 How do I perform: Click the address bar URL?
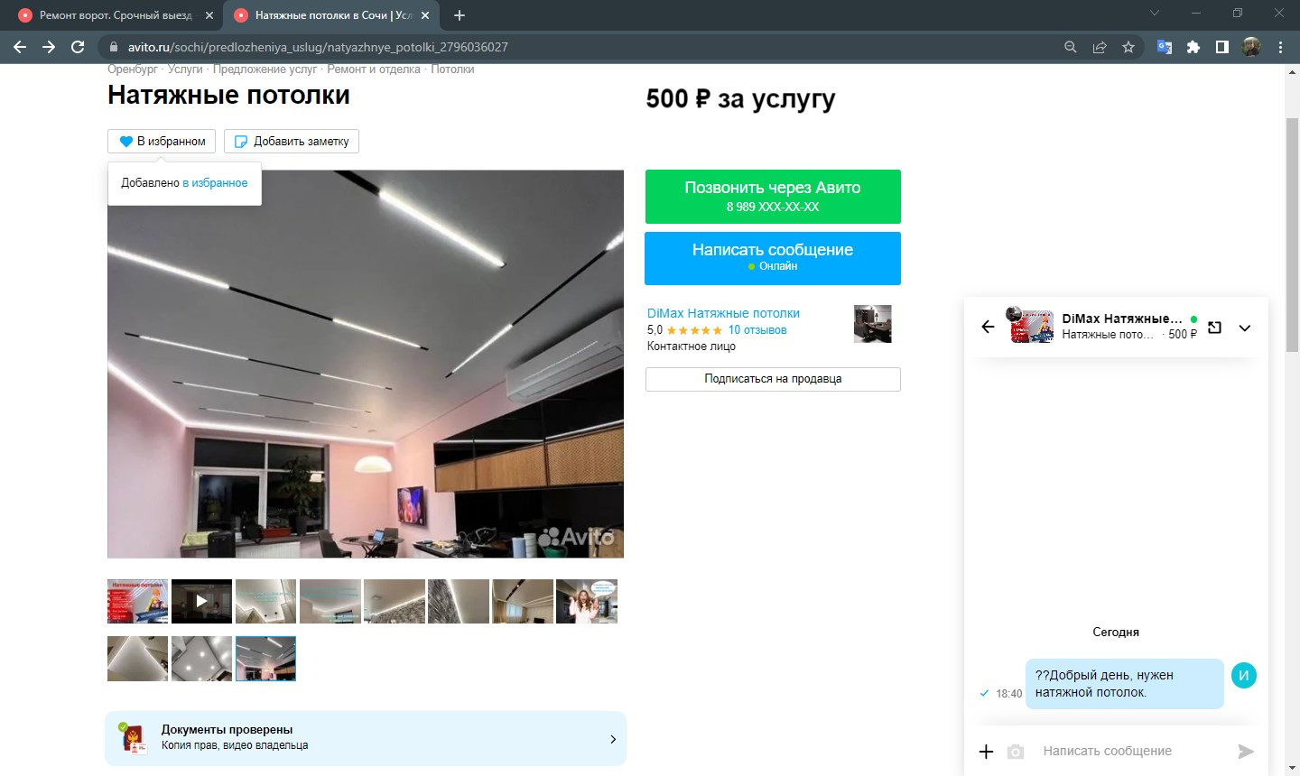tap(318, 47)
